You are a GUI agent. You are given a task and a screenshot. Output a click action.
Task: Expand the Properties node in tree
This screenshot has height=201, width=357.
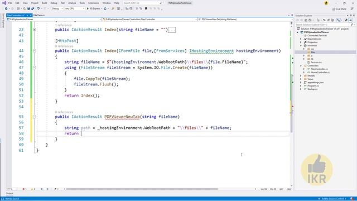301,42
